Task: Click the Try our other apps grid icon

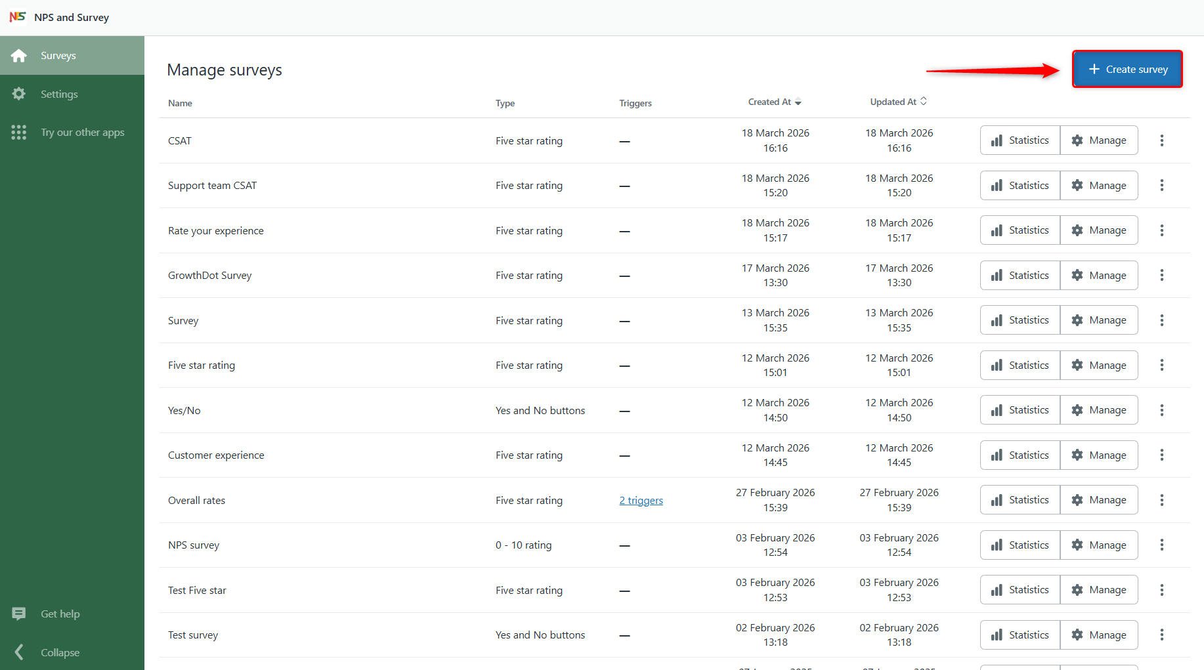Action: pos(19,133)
